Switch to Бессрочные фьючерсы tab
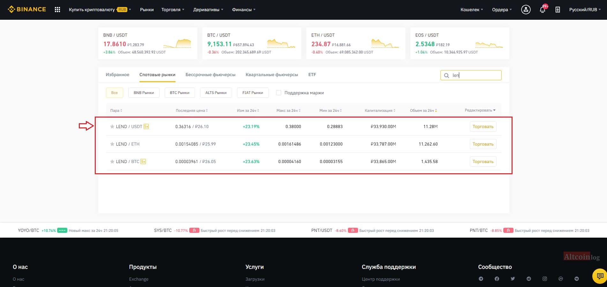The image size is (607, 287). pos(210,75)
